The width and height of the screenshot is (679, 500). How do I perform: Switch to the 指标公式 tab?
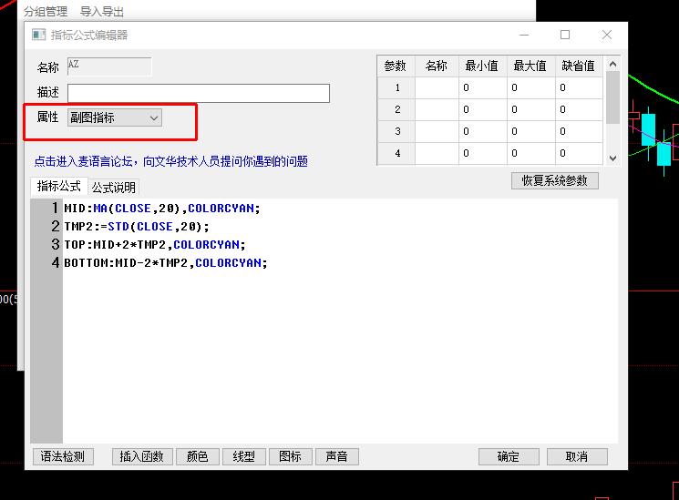[x=59, y=186]
